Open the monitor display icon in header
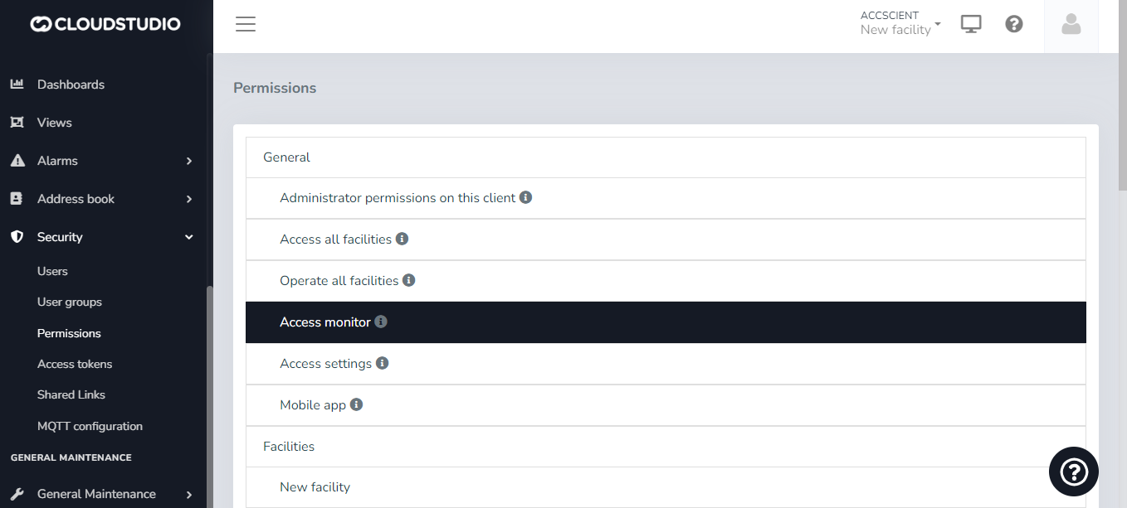1127x508 pixels. tap(971, 24)
